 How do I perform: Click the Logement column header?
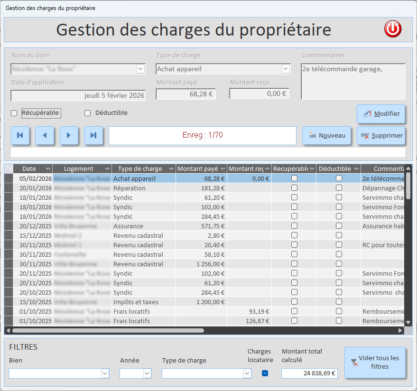pos(78,169)
